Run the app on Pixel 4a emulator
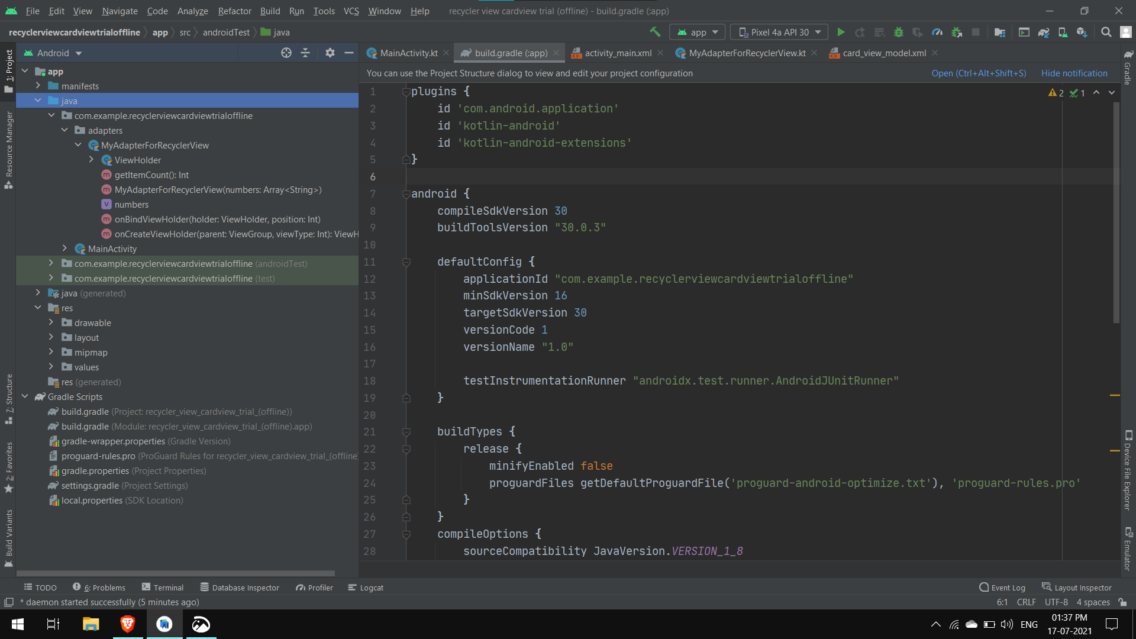Screen dimensions: 1136x639 (x=841, y=32)
